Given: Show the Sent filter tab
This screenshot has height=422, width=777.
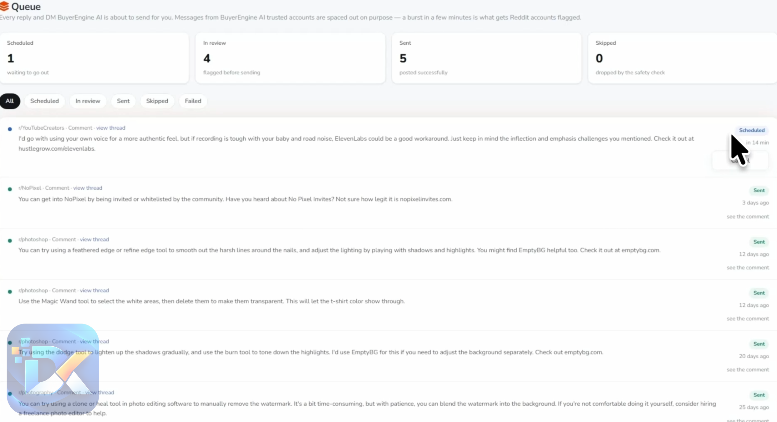Looking at the screenshot, I should coord(123,101).
